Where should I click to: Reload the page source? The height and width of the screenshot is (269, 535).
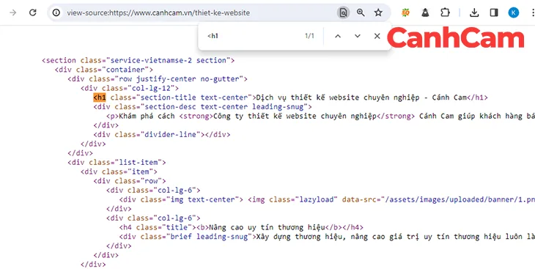33,13
